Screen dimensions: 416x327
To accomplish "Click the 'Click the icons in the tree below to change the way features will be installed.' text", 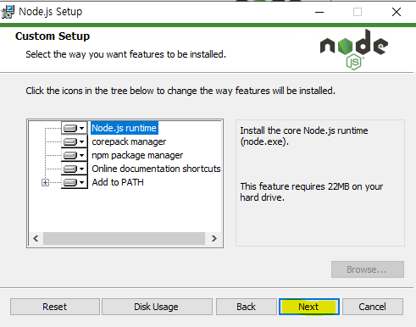I will [180, 91].
